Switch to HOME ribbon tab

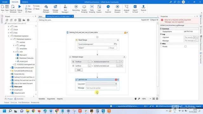[x=5, y=2]
